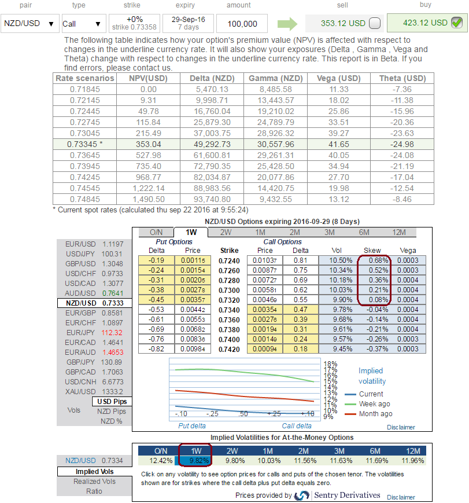Click the 1W 9.82% implied volatility cell
The image size is (469, 503).
[194, 460]
